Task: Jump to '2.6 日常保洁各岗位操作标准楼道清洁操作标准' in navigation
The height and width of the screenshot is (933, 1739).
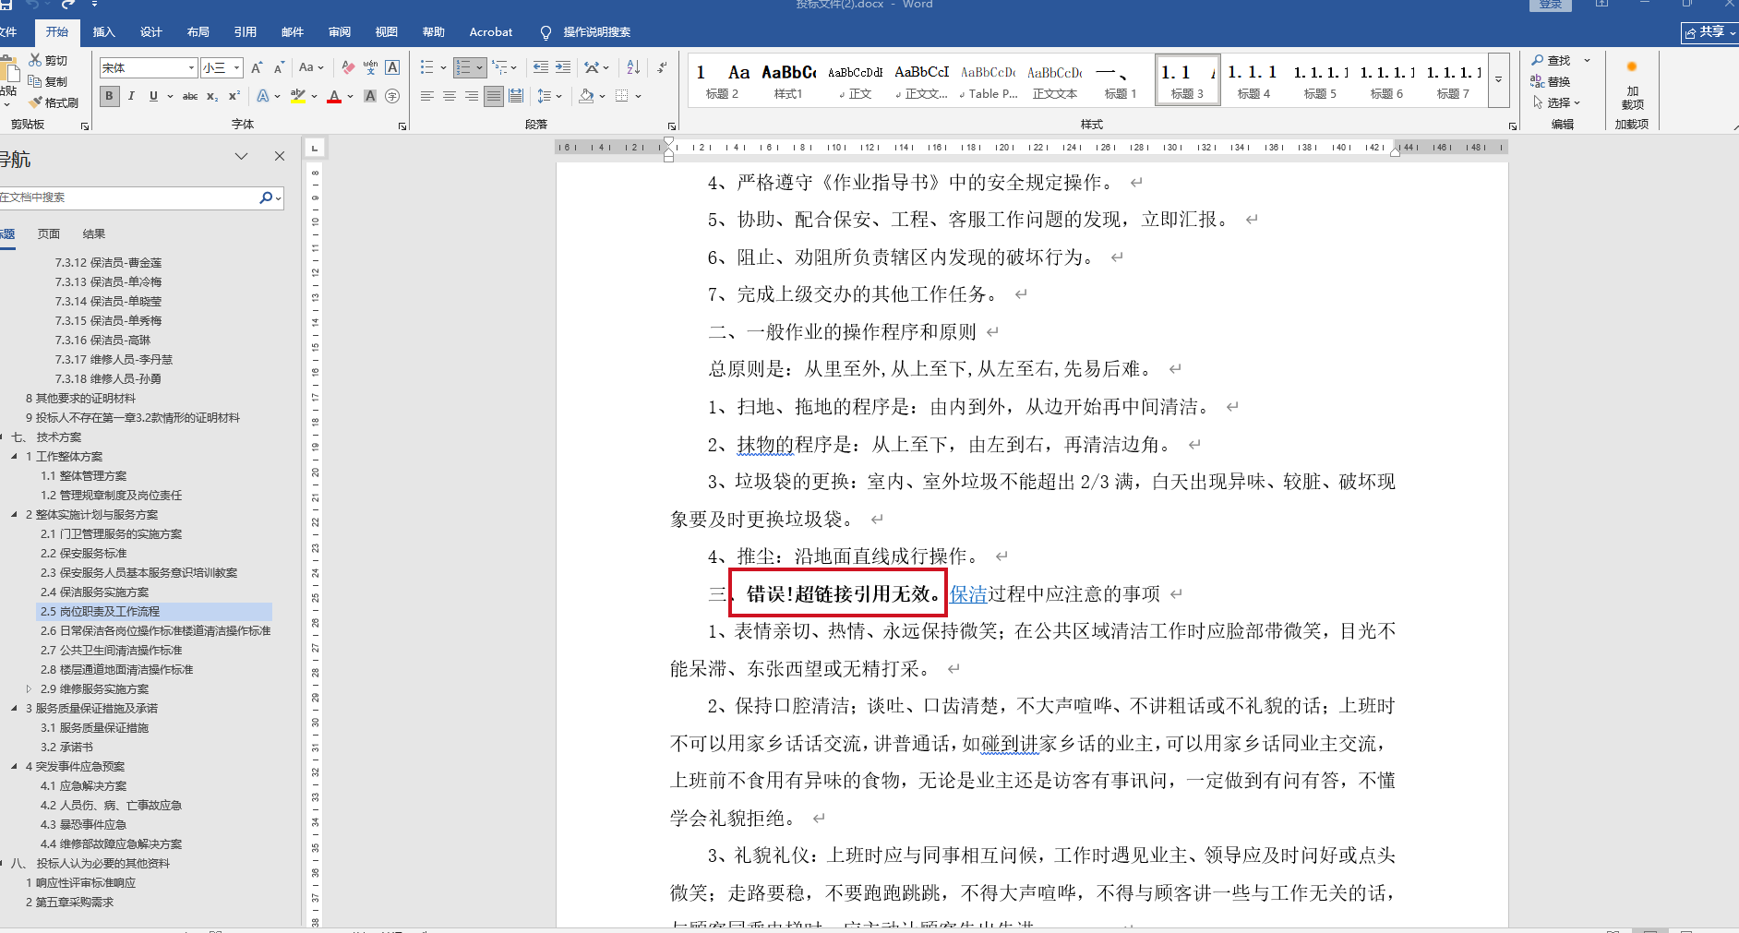Action: coord(155,631)
